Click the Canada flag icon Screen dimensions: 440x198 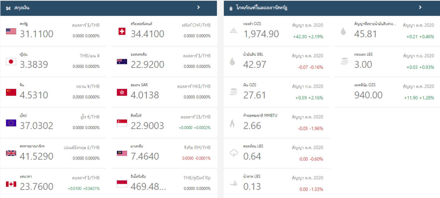(x=11, y=184)
